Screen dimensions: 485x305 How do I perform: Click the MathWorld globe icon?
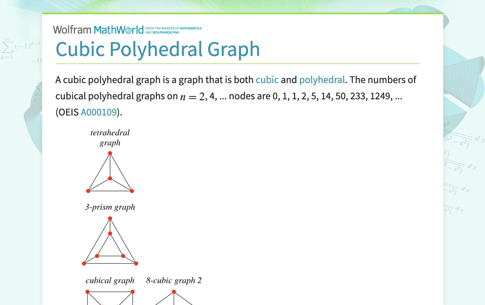pyautogui.click(x=127, y=29)
